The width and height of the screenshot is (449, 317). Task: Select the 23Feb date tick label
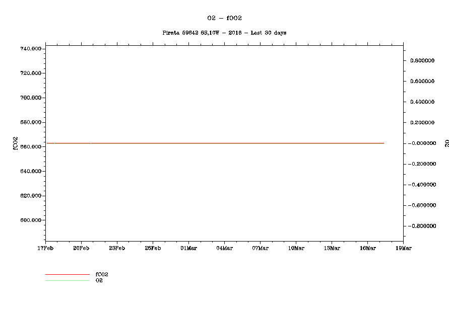coord(117,248)
